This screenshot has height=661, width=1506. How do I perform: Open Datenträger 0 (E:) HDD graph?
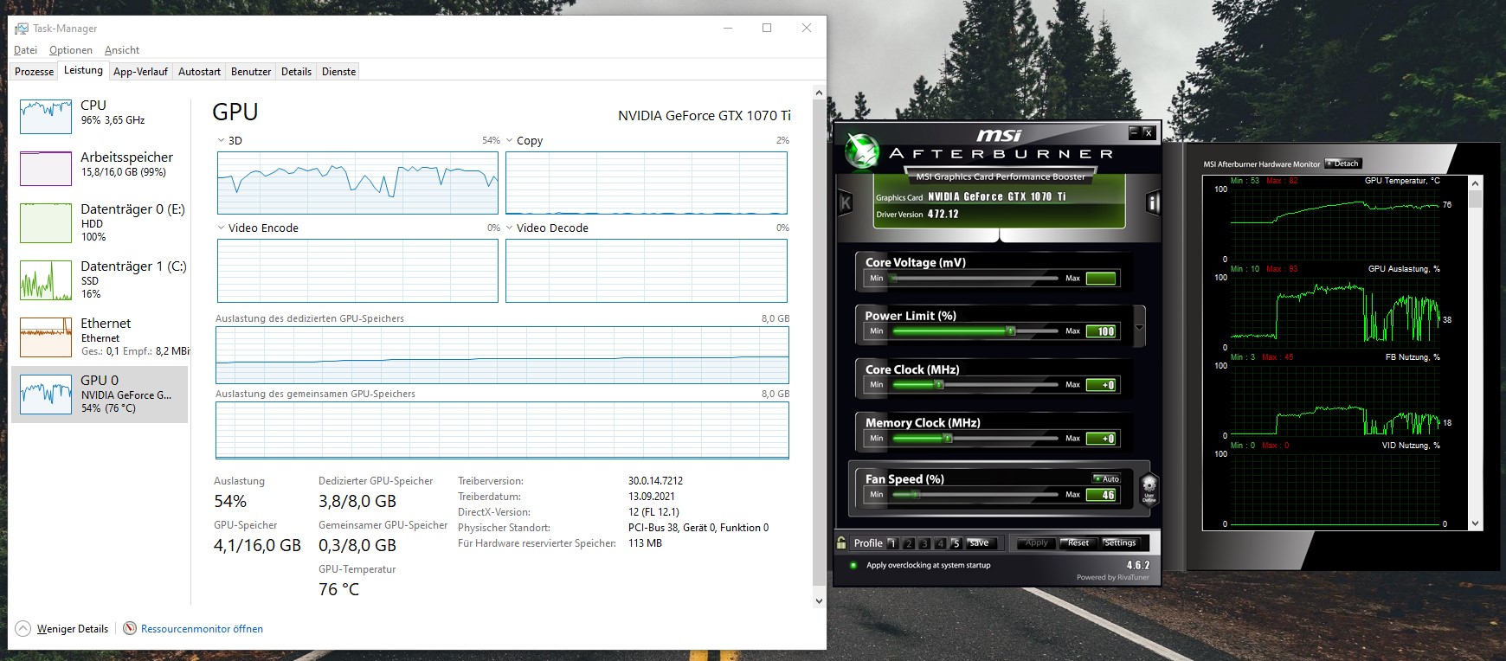click(46, 223)
